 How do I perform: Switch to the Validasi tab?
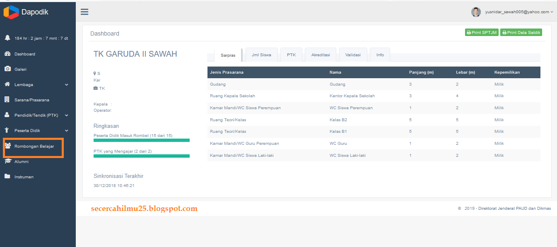[x=353, y=55]
